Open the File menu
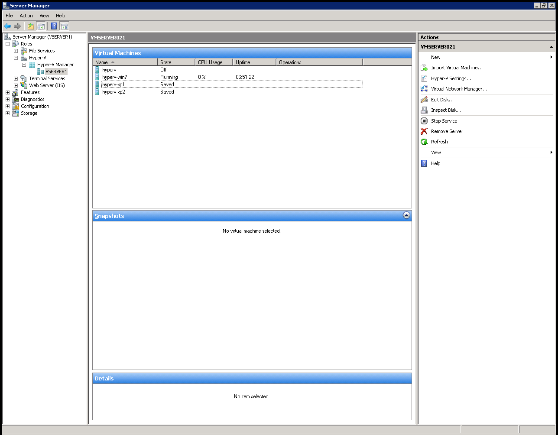The height and width of the screenshot is (435, 558). [9, 16]
